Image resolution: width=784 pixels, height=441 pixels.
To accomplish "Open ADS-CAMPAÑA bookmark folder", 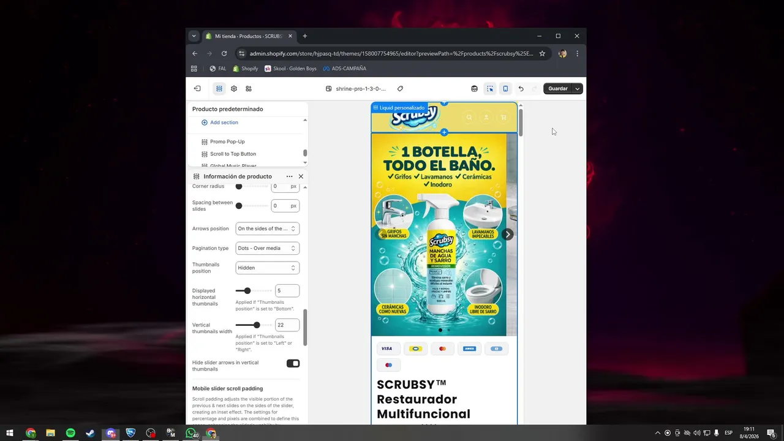I will [345, 69].
